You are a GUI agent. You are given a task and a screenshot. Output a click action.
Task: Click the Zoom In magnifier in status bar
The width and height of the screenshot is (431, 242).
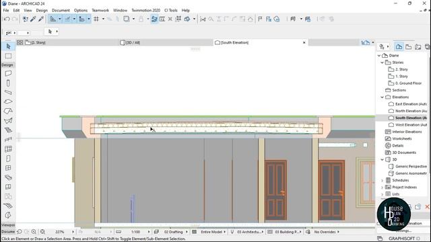point(34,232)
